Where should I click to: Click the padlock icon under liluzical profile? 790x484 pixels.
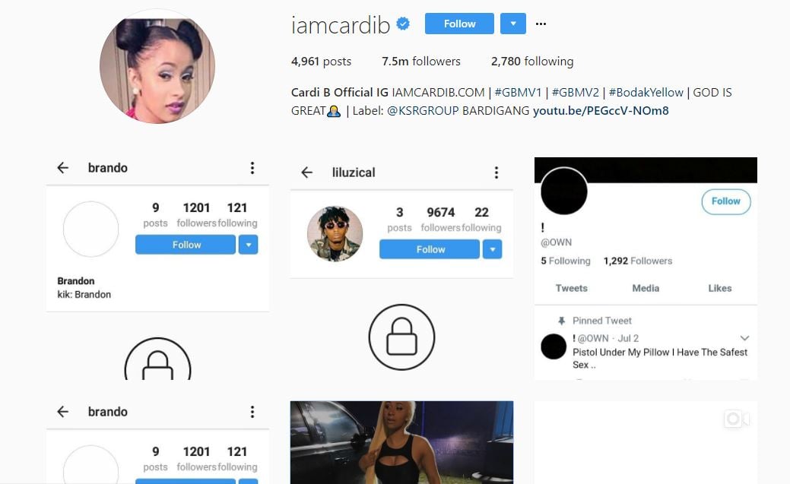tap(401, 337)
